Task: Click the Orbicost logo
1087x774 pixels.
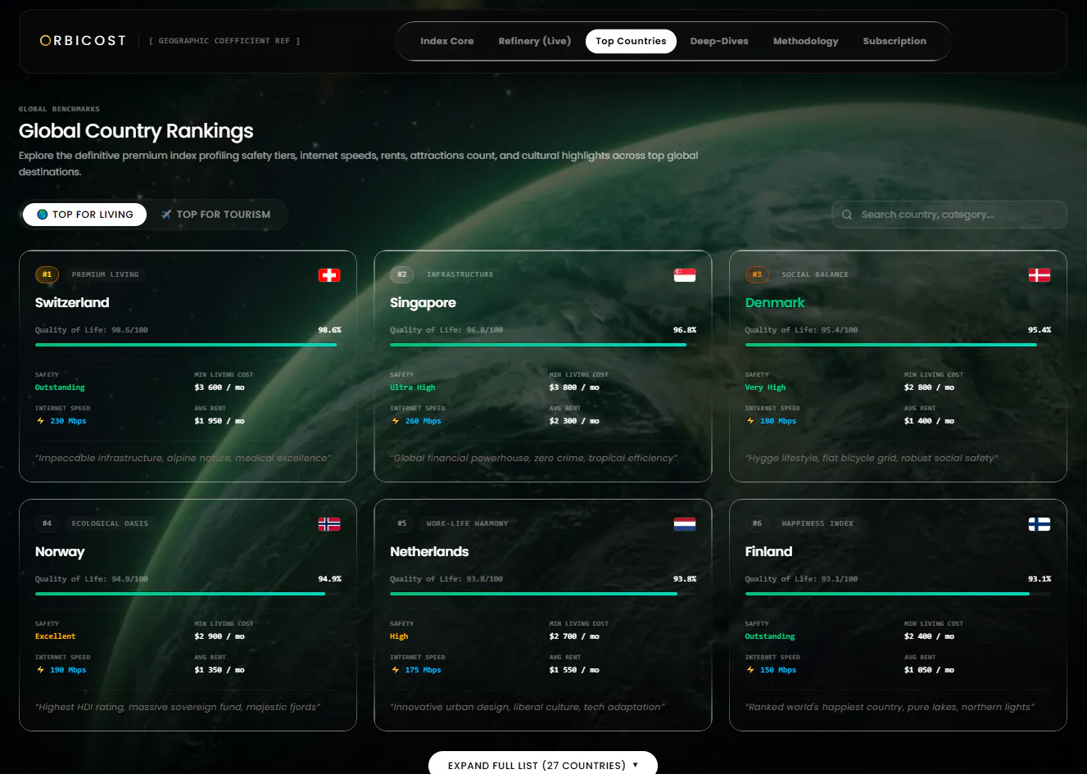Action: coord(83,40)
